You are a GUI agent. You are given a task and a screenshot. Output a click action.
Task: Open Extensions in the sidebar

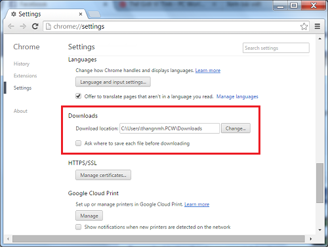pos(25,76)
